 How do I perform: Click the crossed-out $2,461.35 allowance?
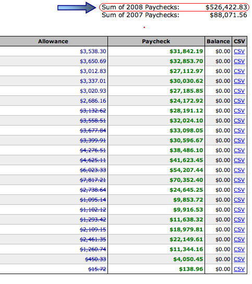[x=93, y=239]
